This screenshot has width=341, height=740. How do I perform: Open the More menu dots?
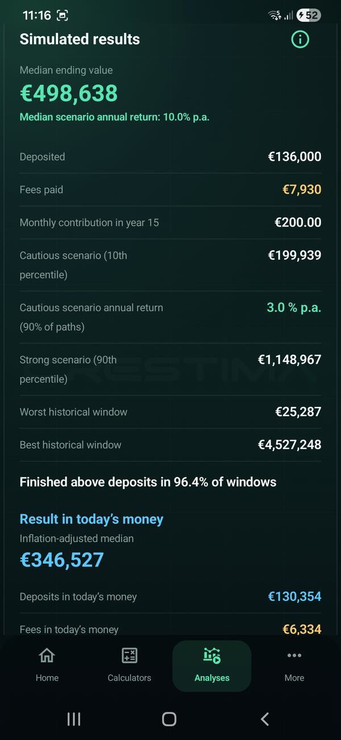coord(294,656)
